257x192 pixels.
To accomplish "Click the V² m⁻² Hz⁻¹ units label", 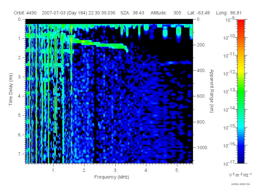I will (240, 175).
